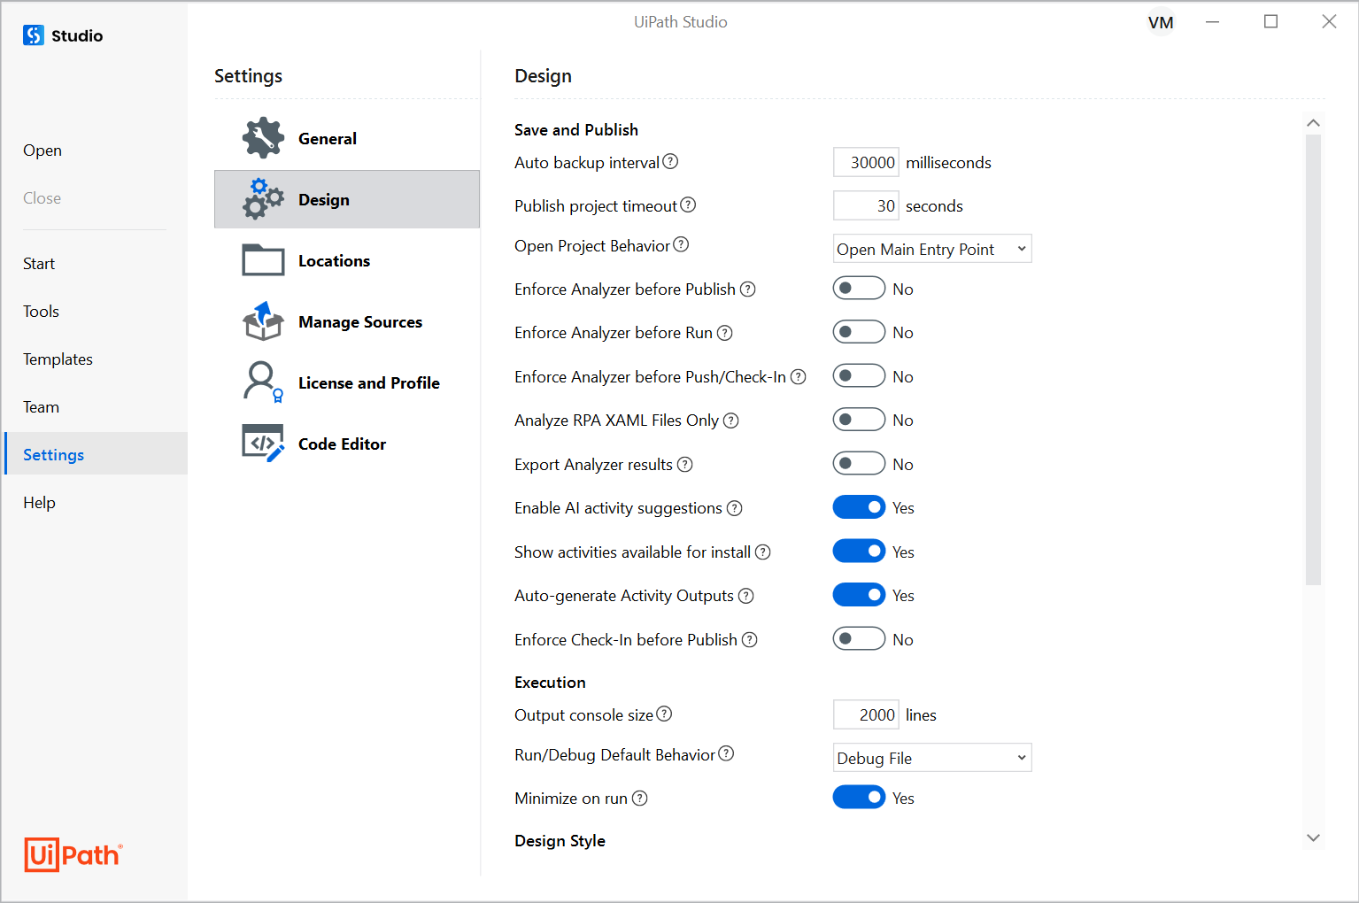Click the Manage Sources package icon
Viewport: 1359px width, 903px height.
pos(263,321)
